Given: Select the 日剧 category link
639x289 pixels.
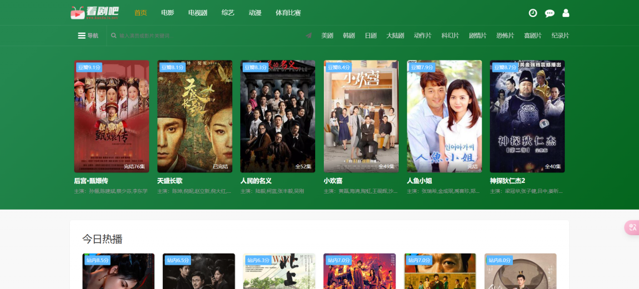Looking at the screenshot, I should pos(371,36).
